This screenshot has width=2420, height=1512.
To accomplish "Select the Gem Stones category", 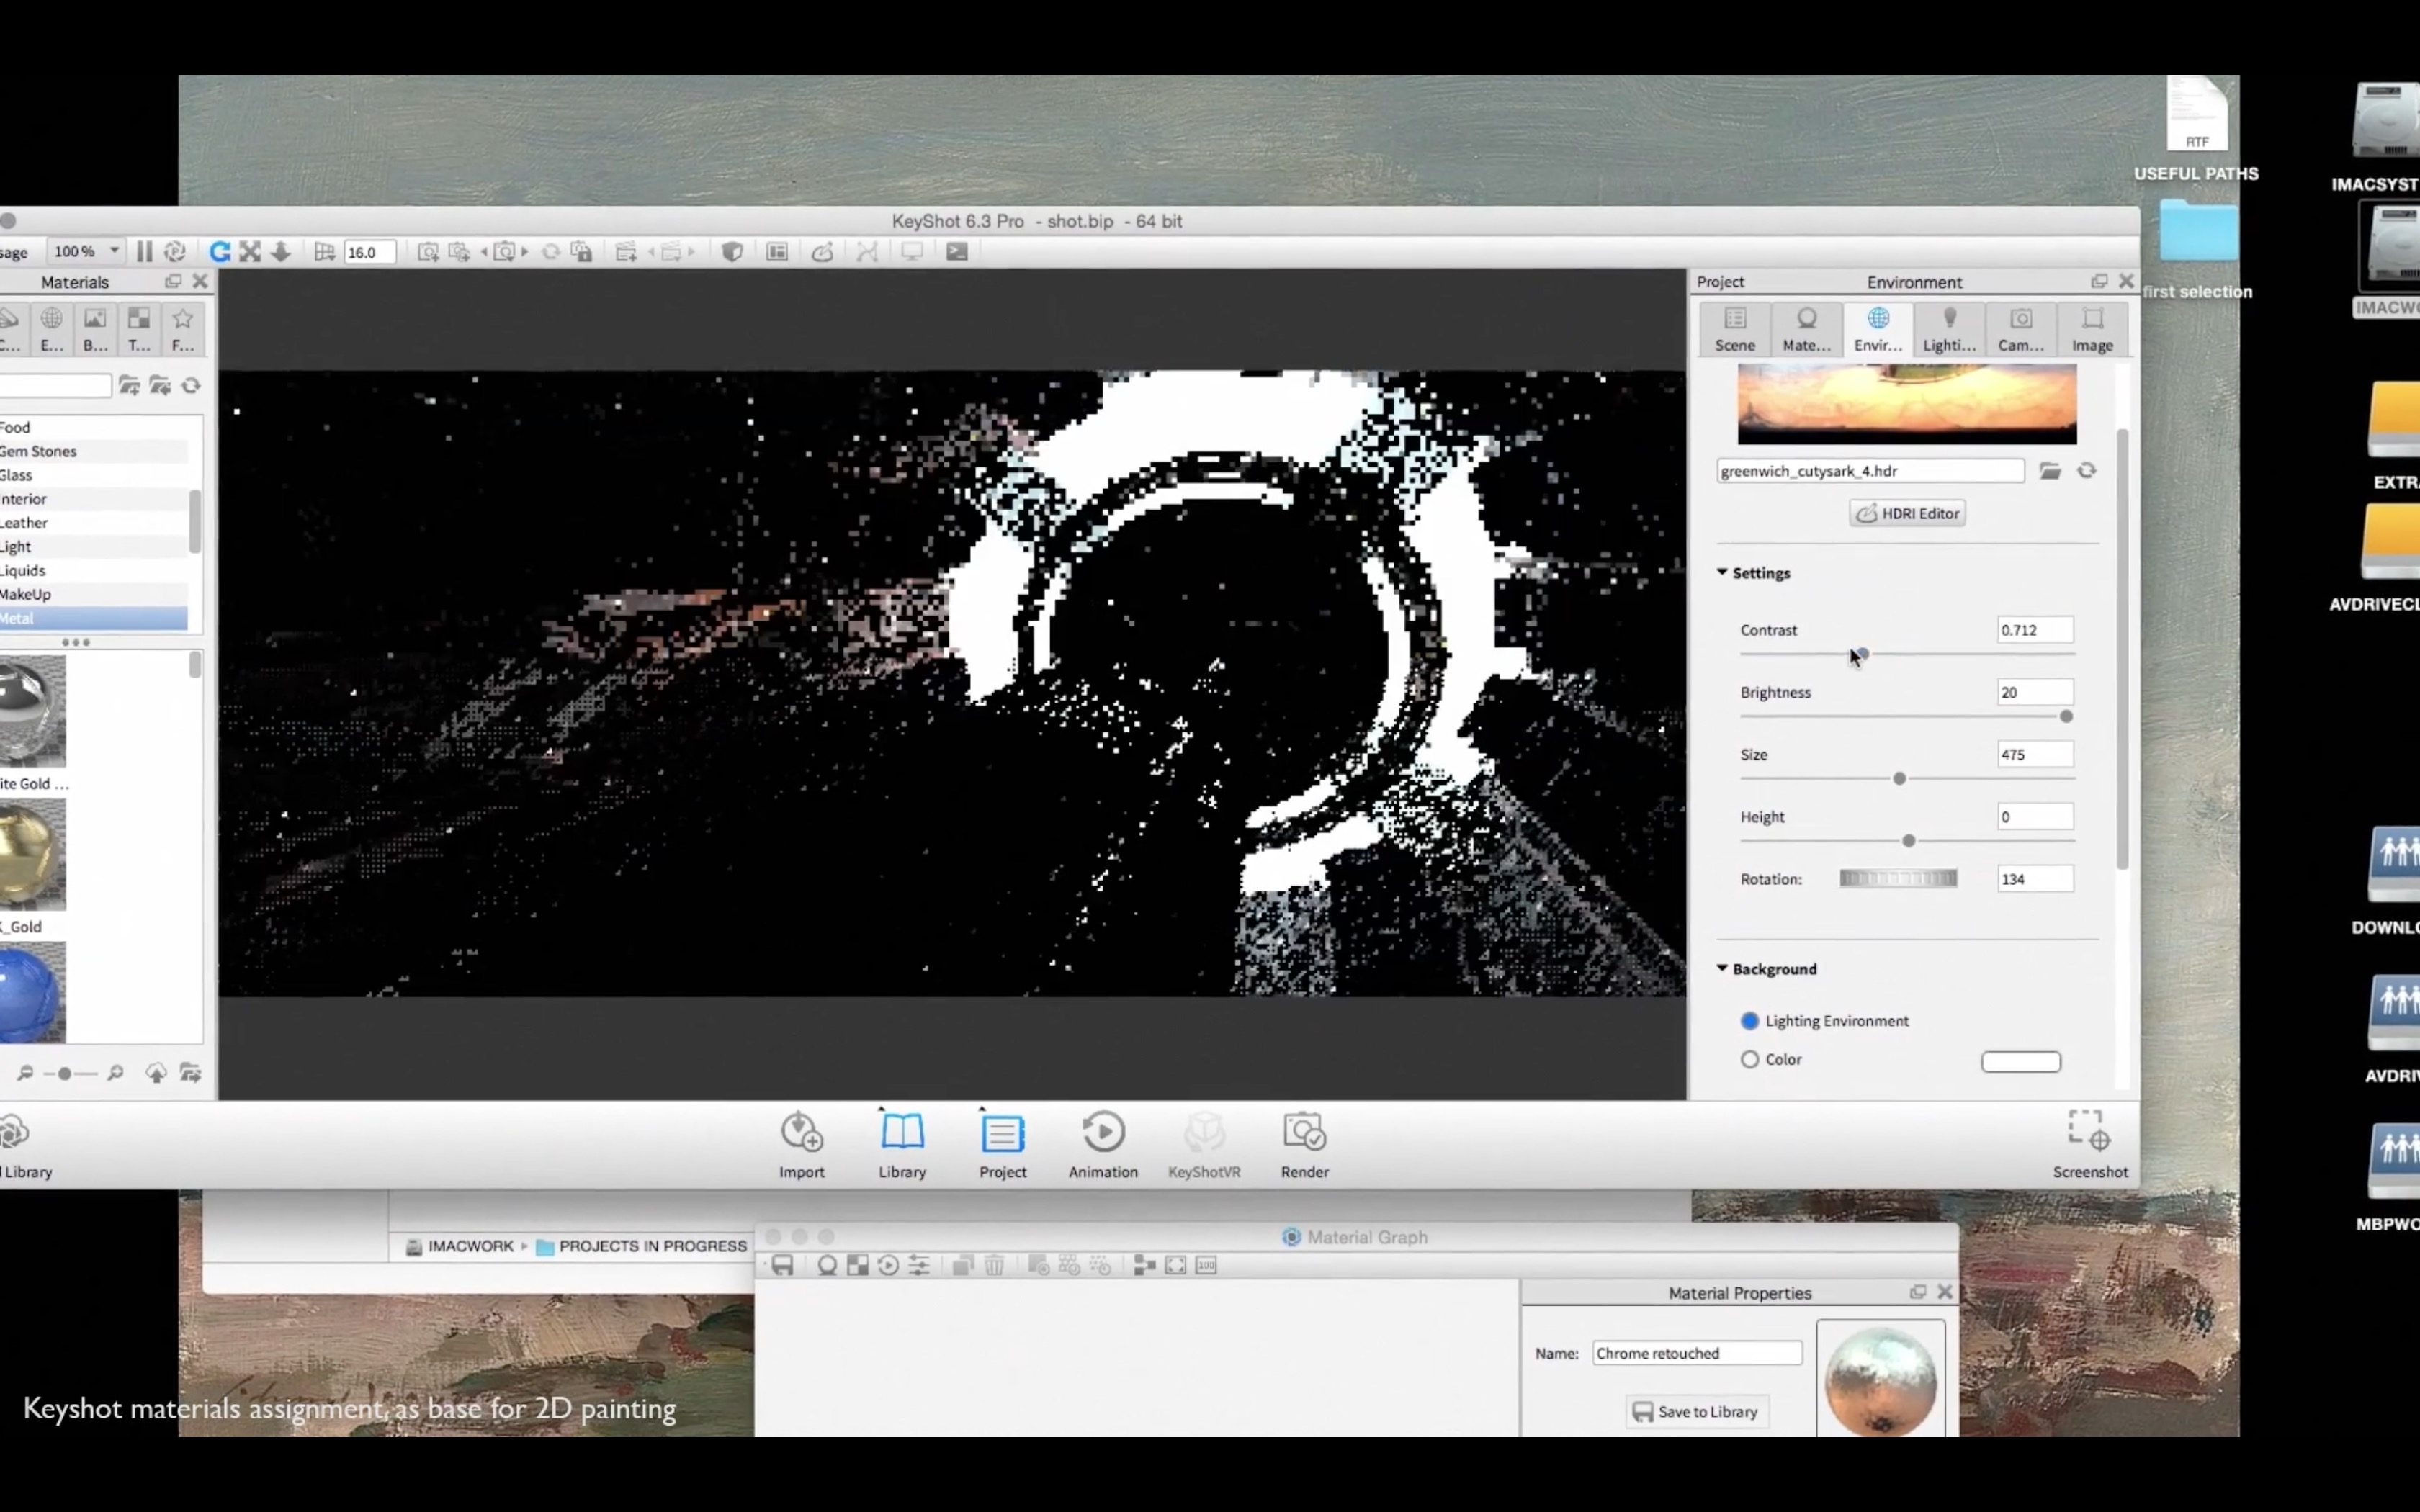I will [94, 451].
